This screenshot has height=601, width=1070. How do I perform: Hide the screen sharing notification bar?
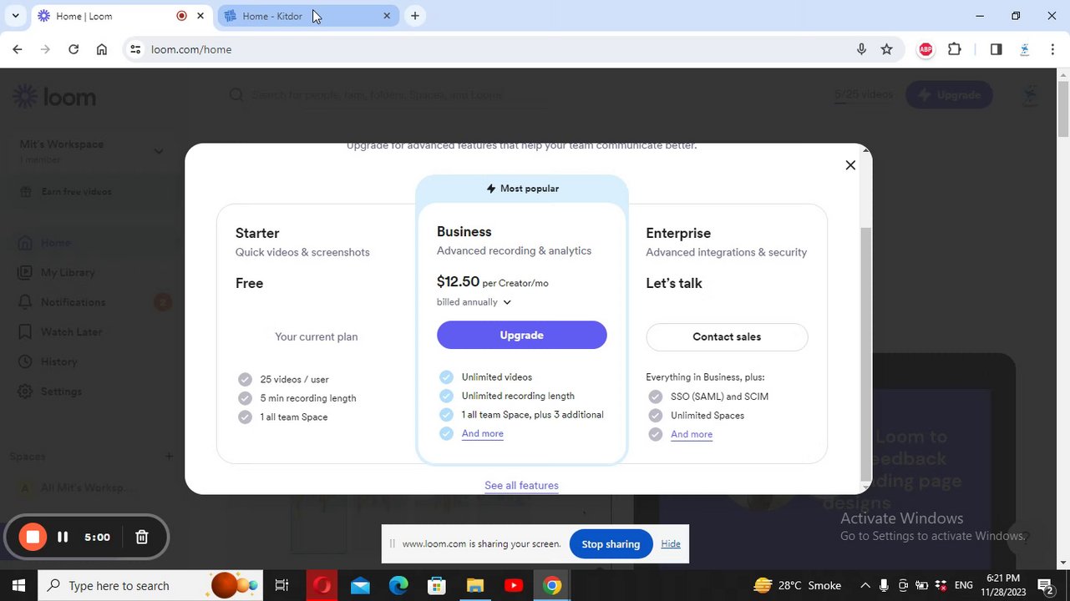pyautogui.click(x=671, y=544)
